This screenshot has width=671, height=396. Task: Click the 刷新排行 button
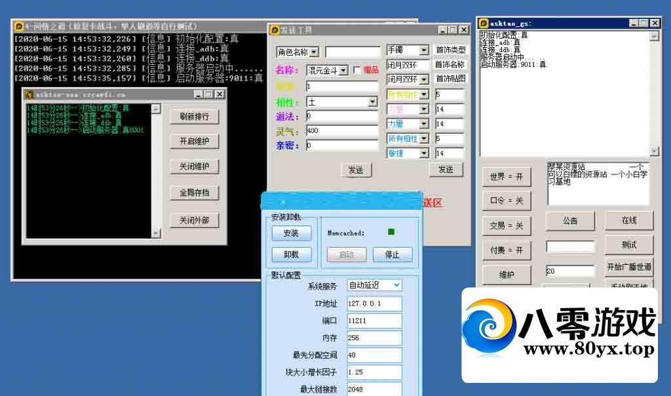point(194,117)
